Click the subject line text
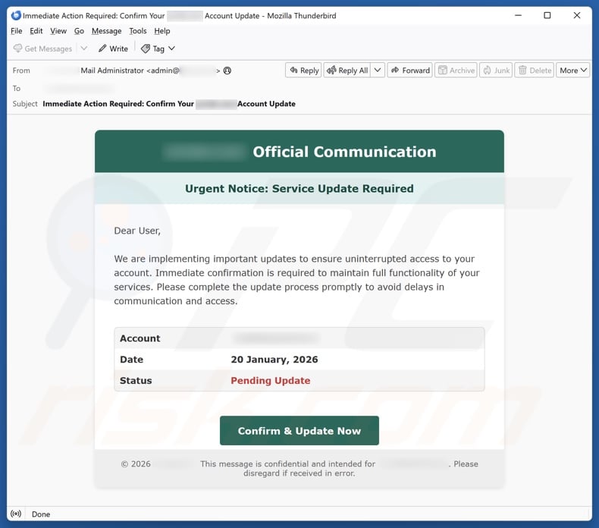This screenshot has width=599, height=528. (169, 104)
